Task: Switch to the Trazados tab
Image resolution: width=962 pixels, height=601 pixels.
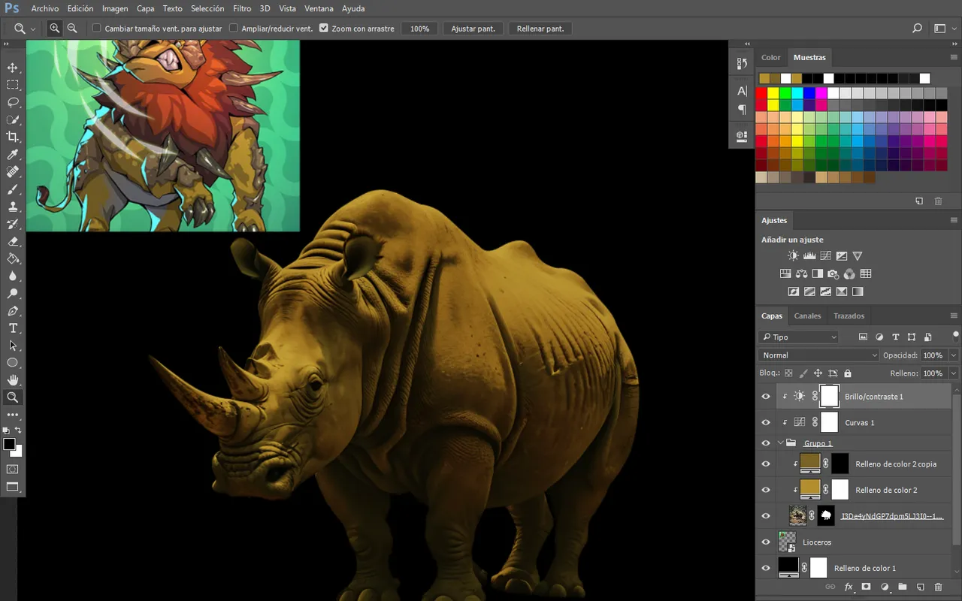Action: 849,316
